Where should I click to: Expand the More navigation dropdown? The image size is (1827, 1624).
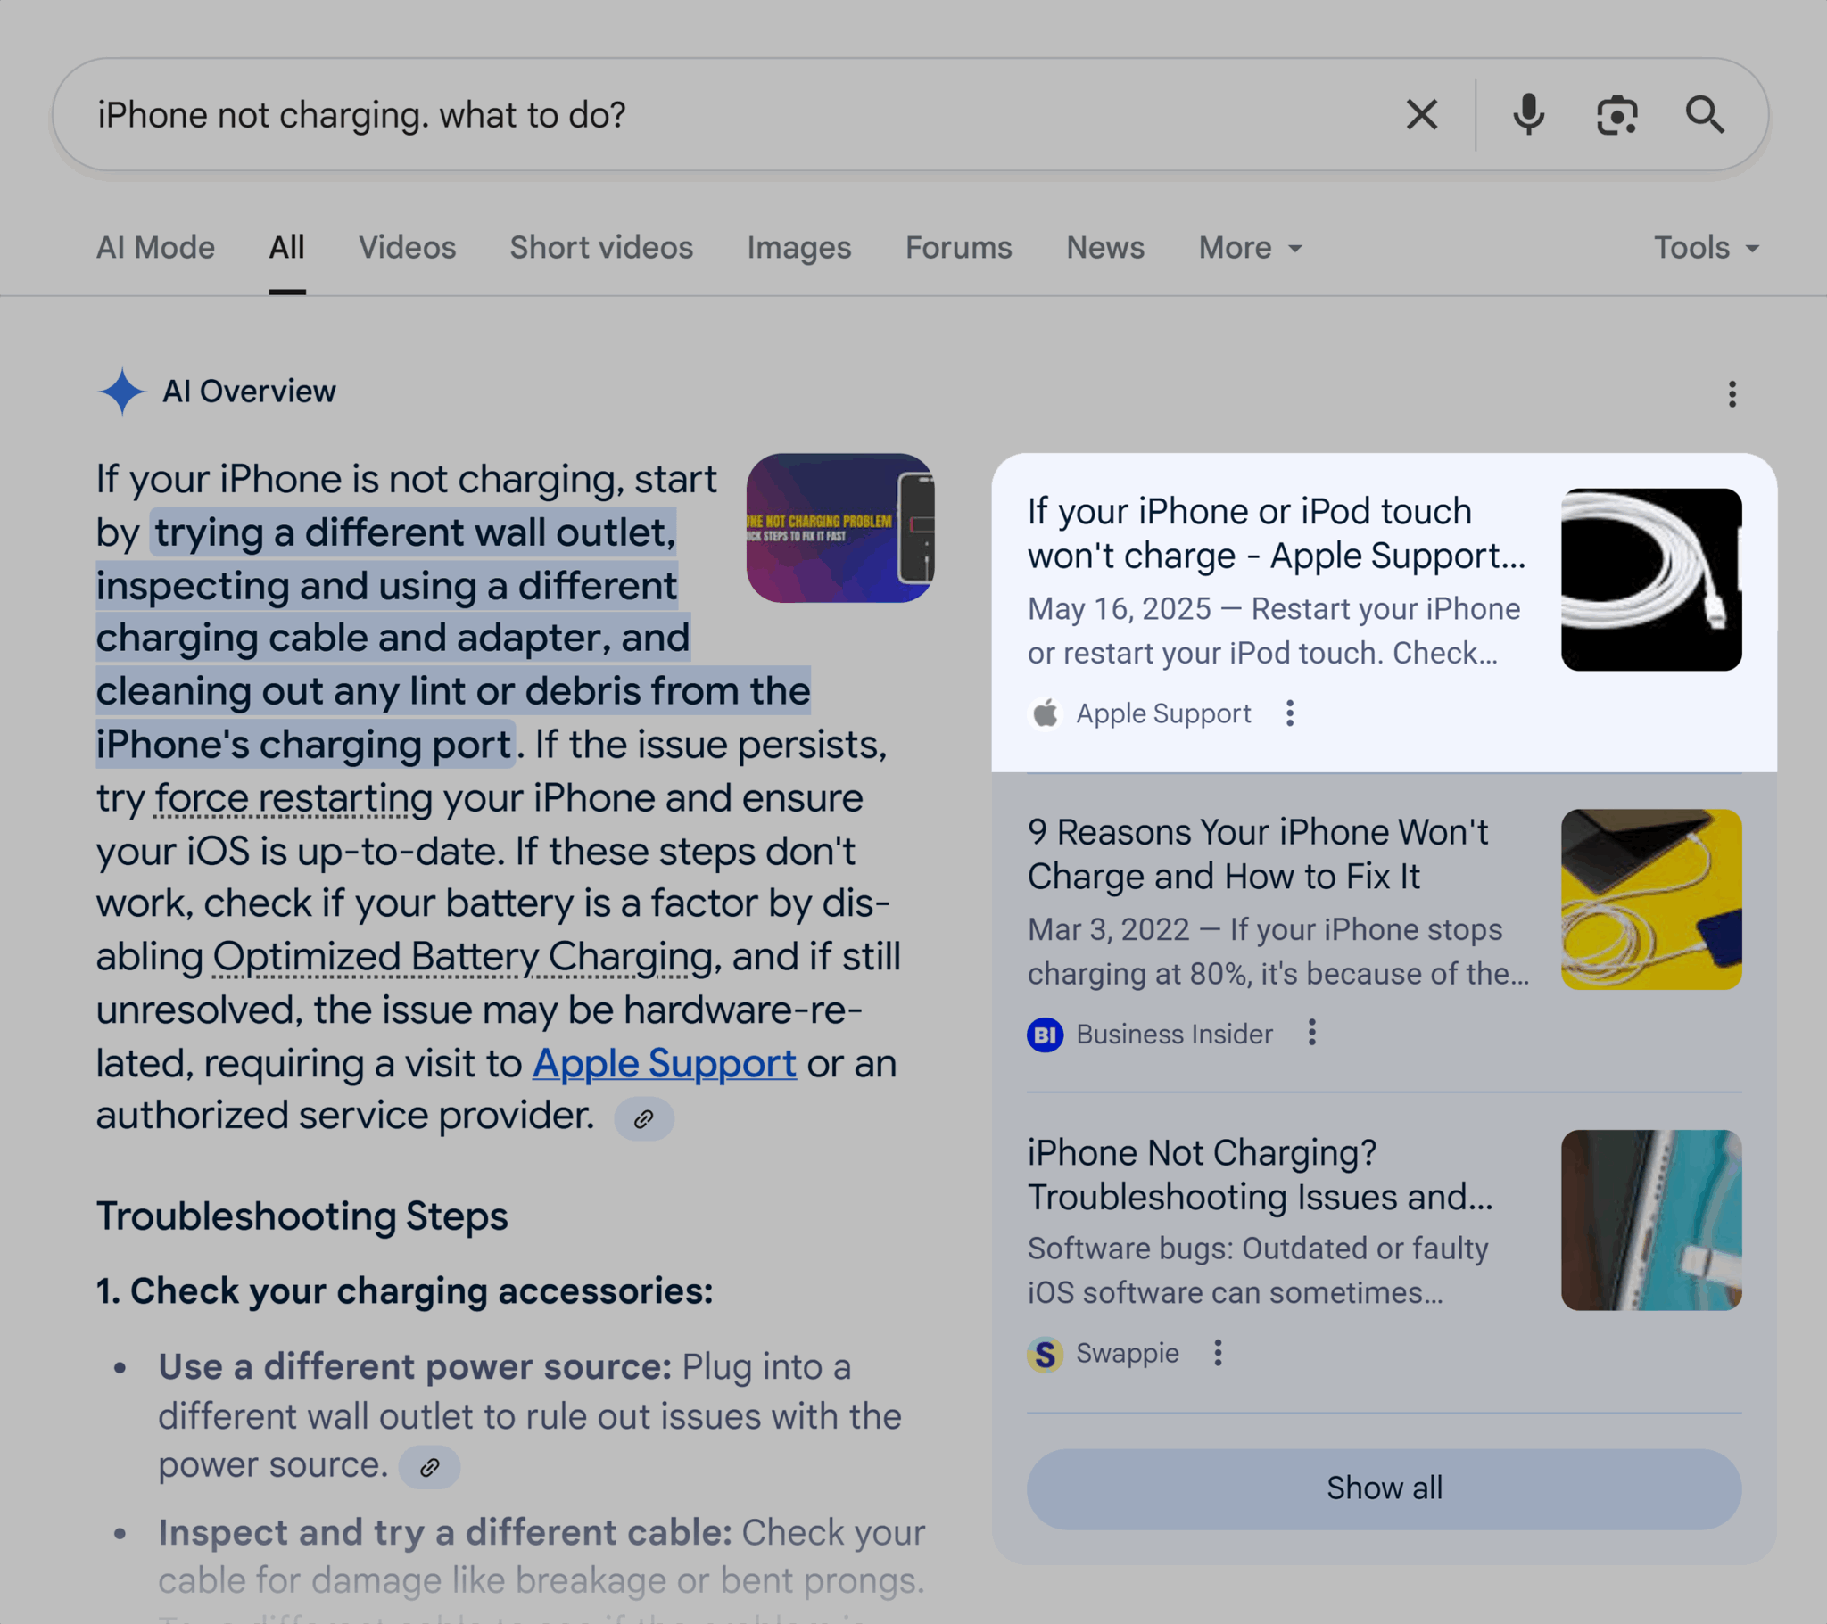[x=1248, y=248]
